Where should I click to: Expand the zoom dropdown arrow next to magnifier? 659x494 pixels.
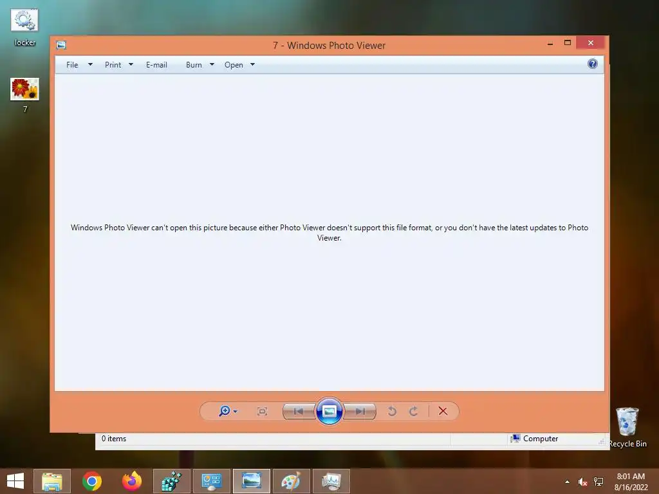[236, 411]
